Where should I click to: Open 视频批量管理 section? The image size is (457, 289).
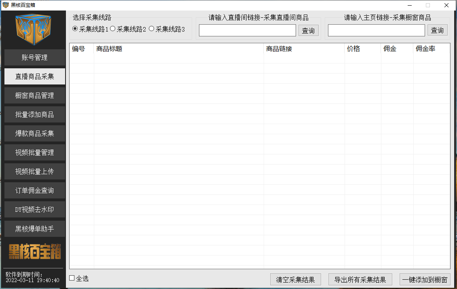(x=35, y=152)
